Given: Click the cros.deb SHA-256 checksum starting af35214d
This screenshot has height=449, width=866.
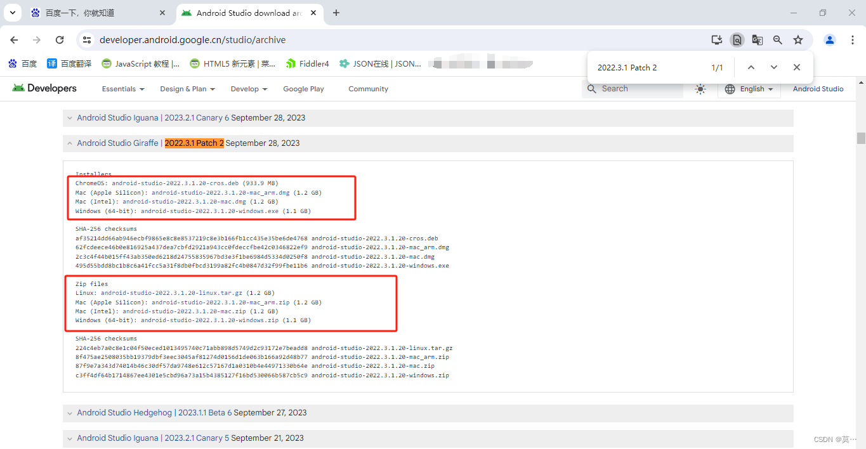Looking at the screenshot, I should point(191,238).
